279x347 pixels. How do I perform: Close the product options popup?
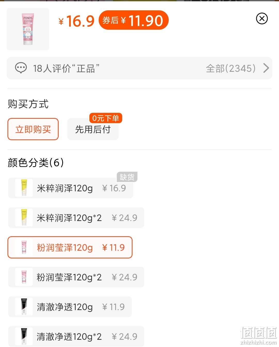point(262,19)
